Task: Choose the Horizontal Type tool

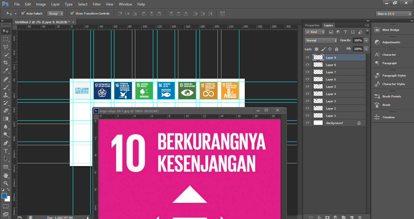Action: [5, 151]
